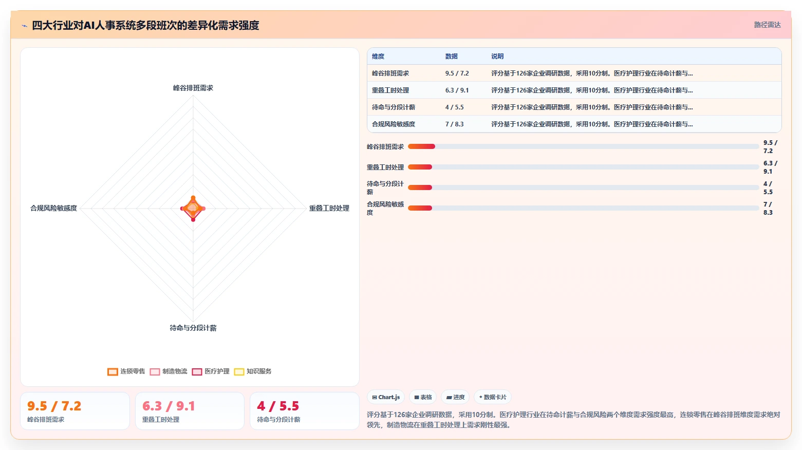Click table value 7 / 8.3
Screen dimensions: 802x450
point(455,124)
